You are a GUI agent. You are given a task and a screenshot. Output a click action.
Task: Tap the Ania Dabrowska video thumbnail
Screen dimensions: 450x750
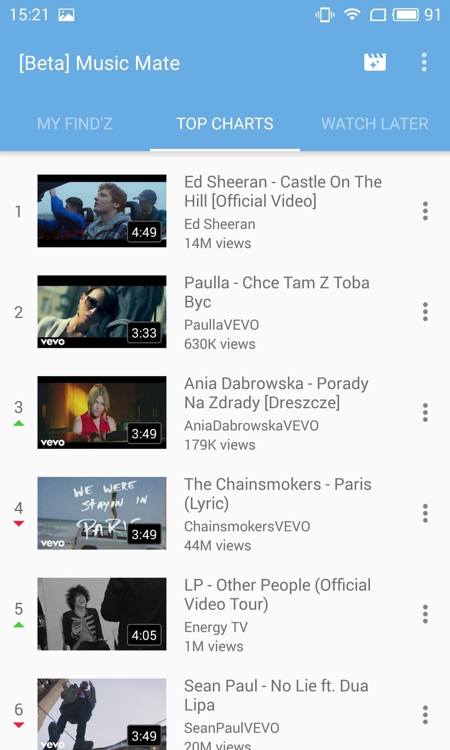tap(102, 413)
